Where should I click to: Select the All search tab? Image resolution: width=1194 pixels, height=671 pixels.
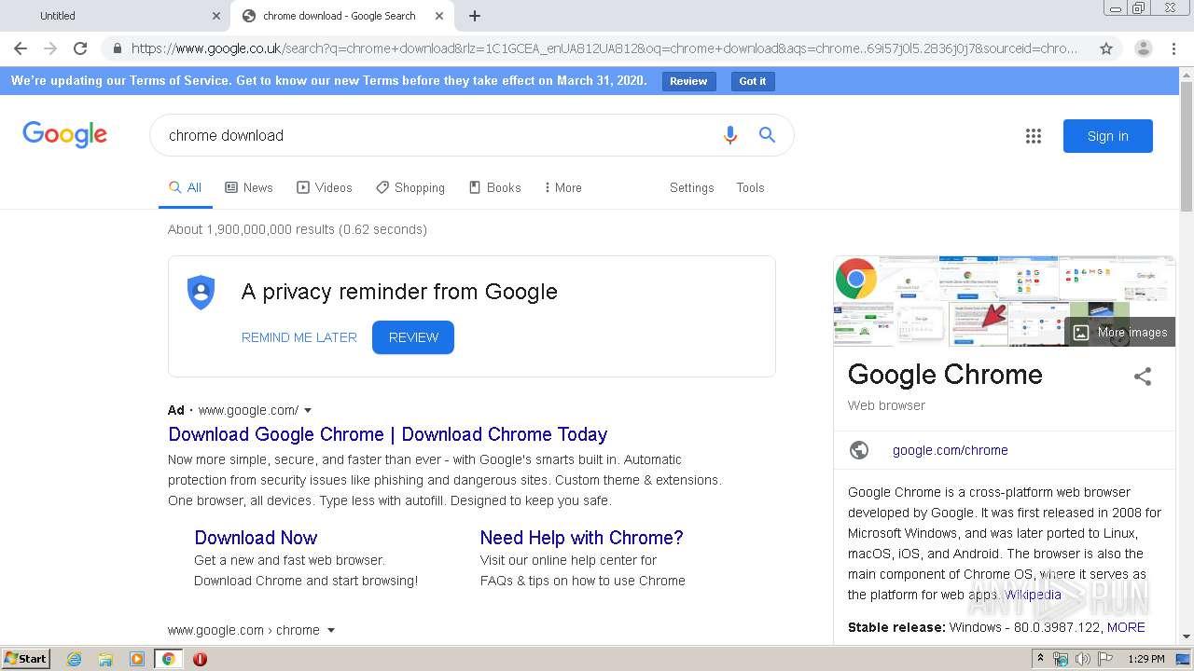coord(186,187)
